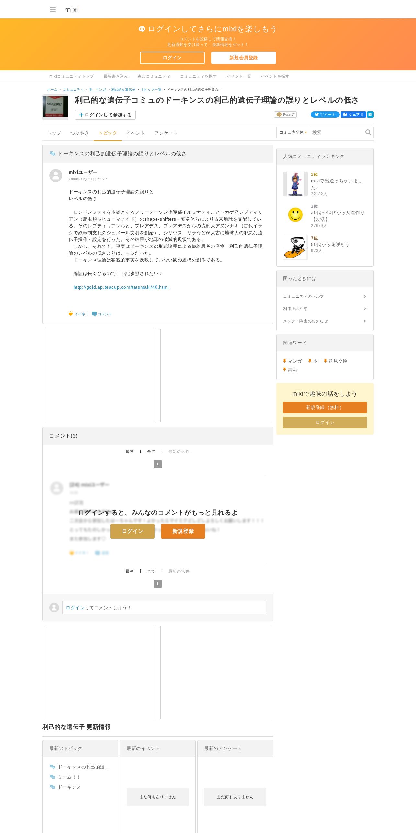Viewport: 416px width, 833px height.
Task: Switch to the アンケート tab
Action: (x=166, y=133)
